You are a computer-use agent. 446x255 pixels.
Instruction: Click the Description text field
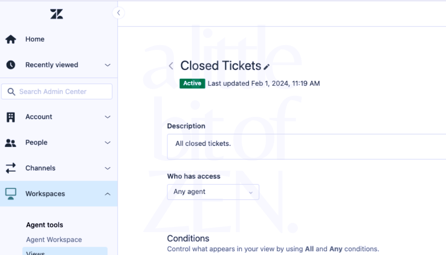(297, 146)
